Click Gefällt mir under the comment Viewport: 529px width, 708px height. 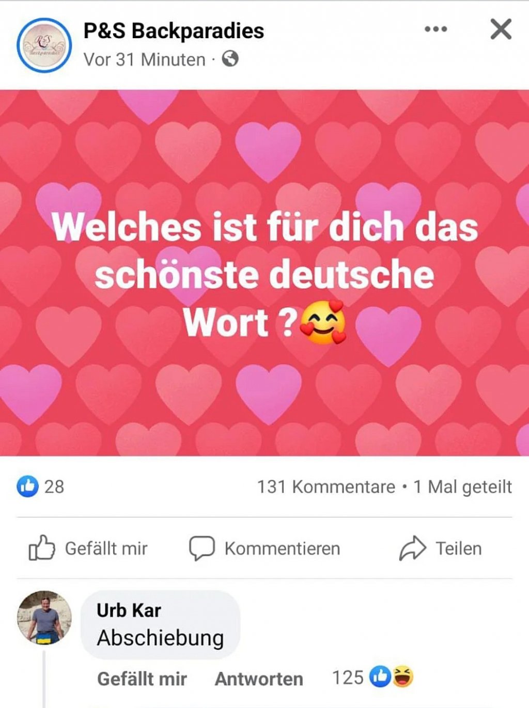[142, 679]
